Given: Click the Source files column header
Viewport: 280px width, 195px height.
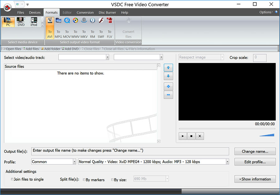Looking at the screenshot, I should point(80,66).
